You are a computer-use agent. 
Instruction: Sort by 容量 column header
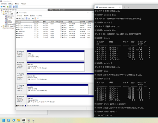(74, 22)
